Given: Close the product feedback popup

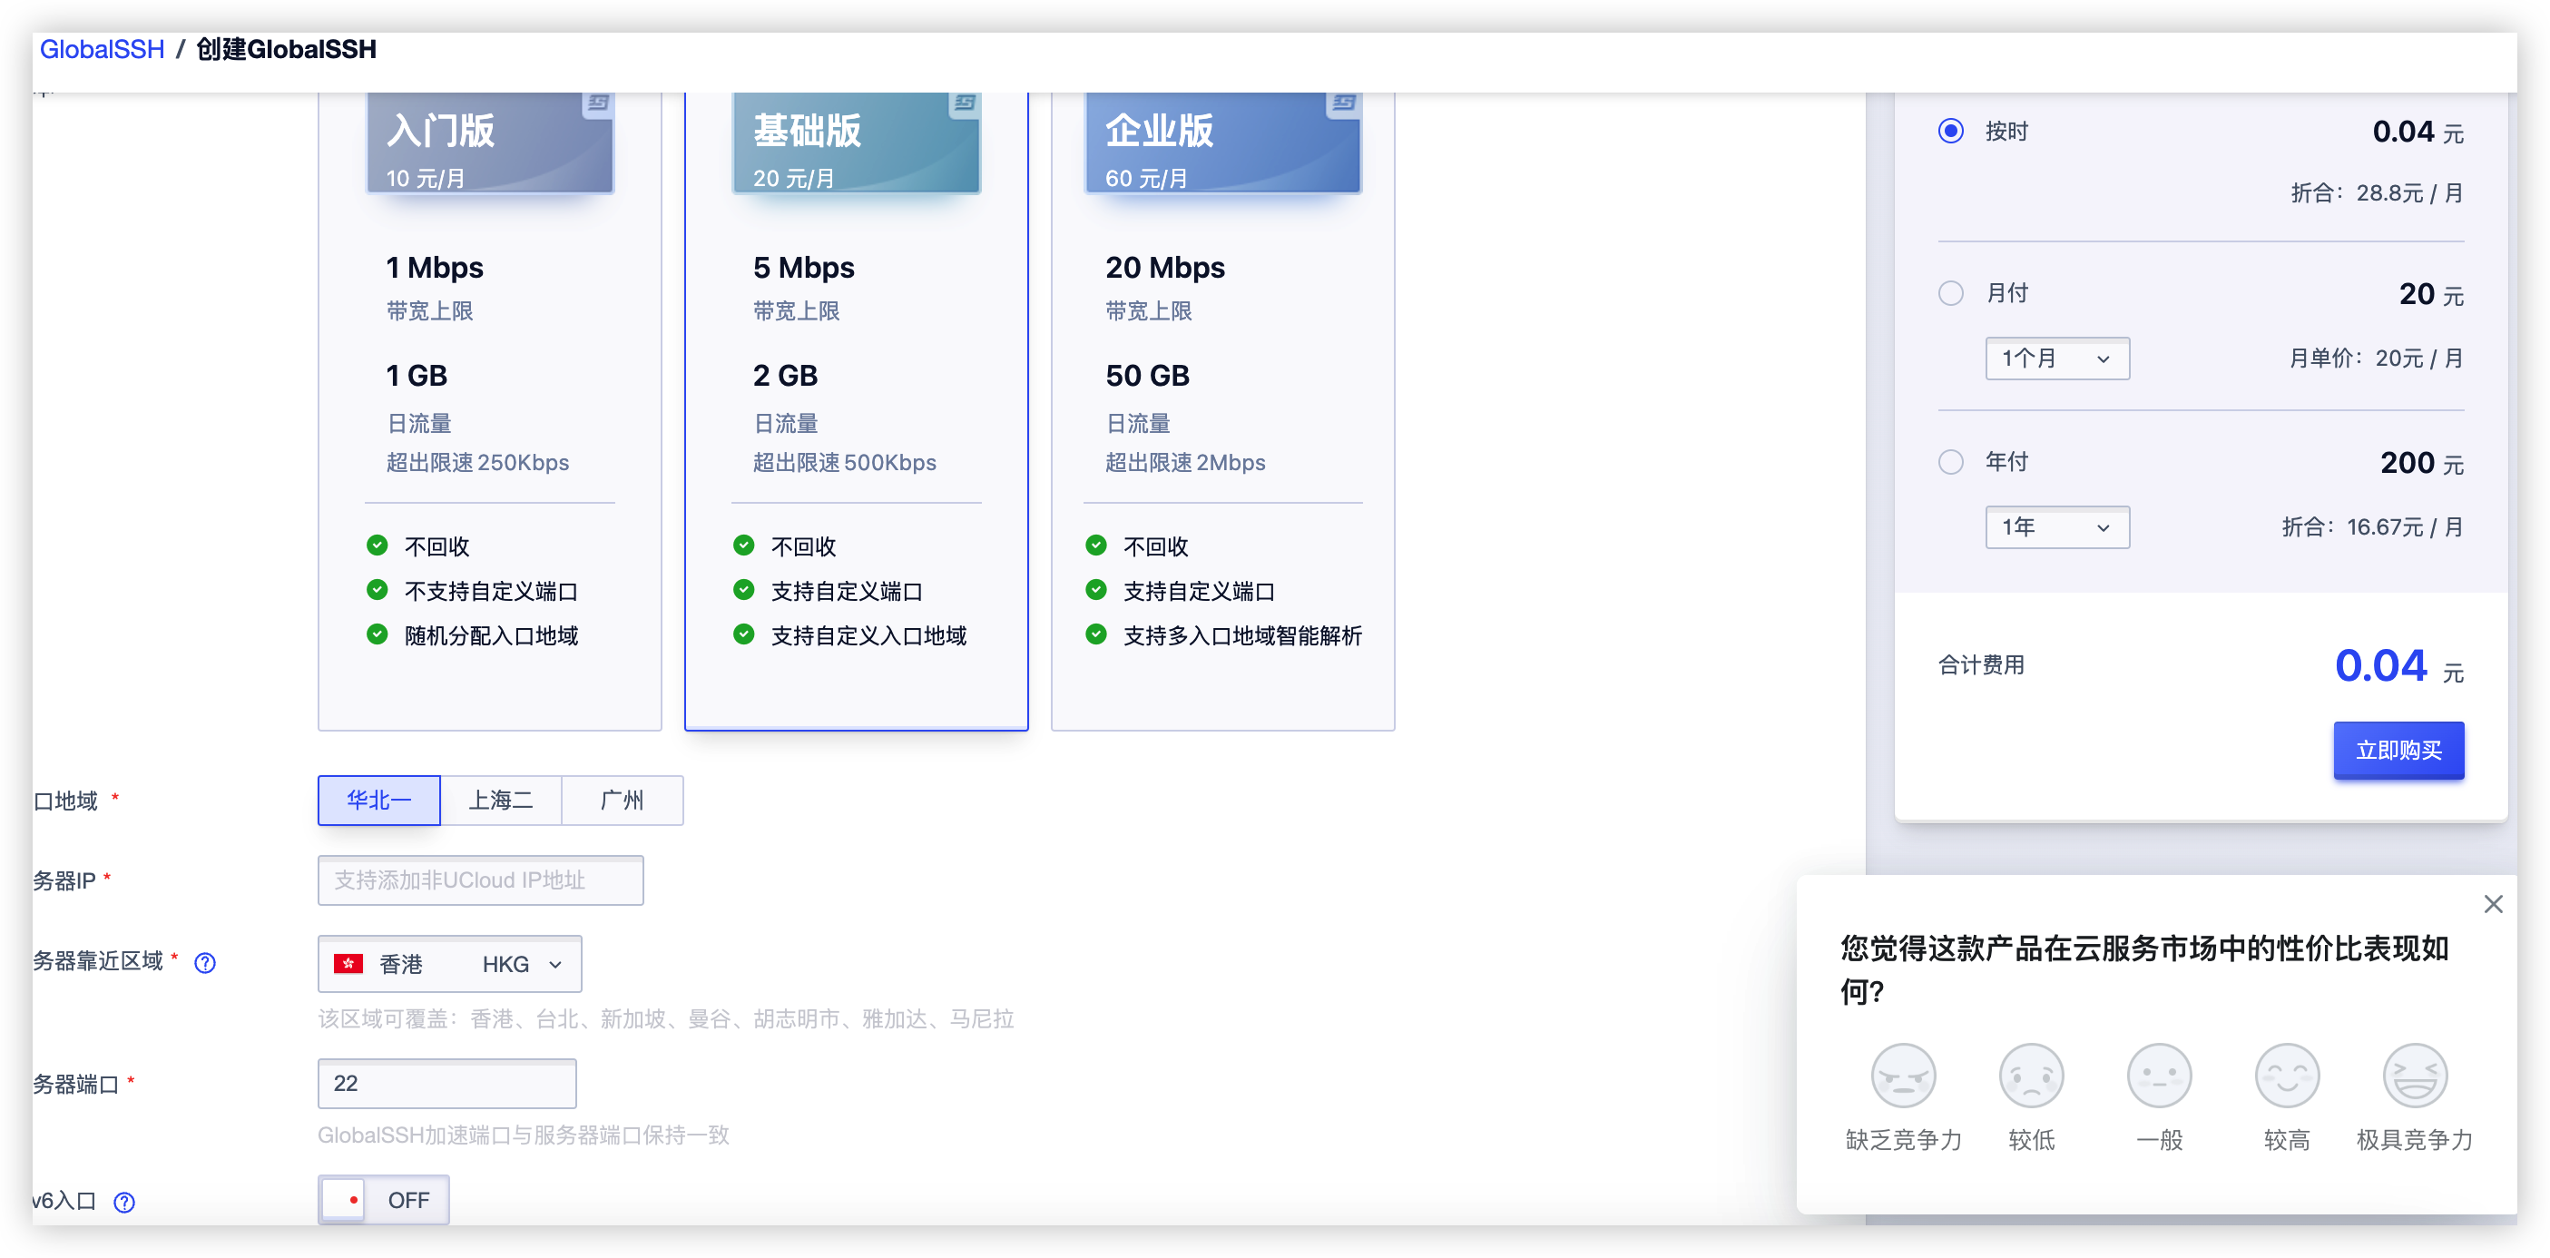Looking at the screenshot, I should 2494,904.
